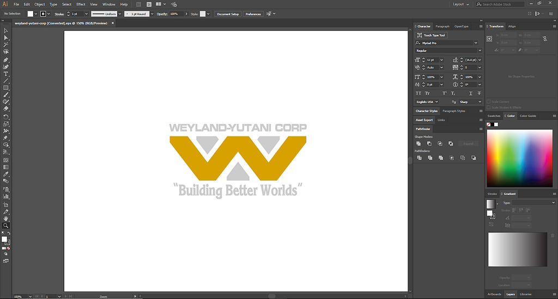The height and width of the screenshot is (299, 558).
Task: Click the None swatch in Color panel
Action: coord(489,124)
